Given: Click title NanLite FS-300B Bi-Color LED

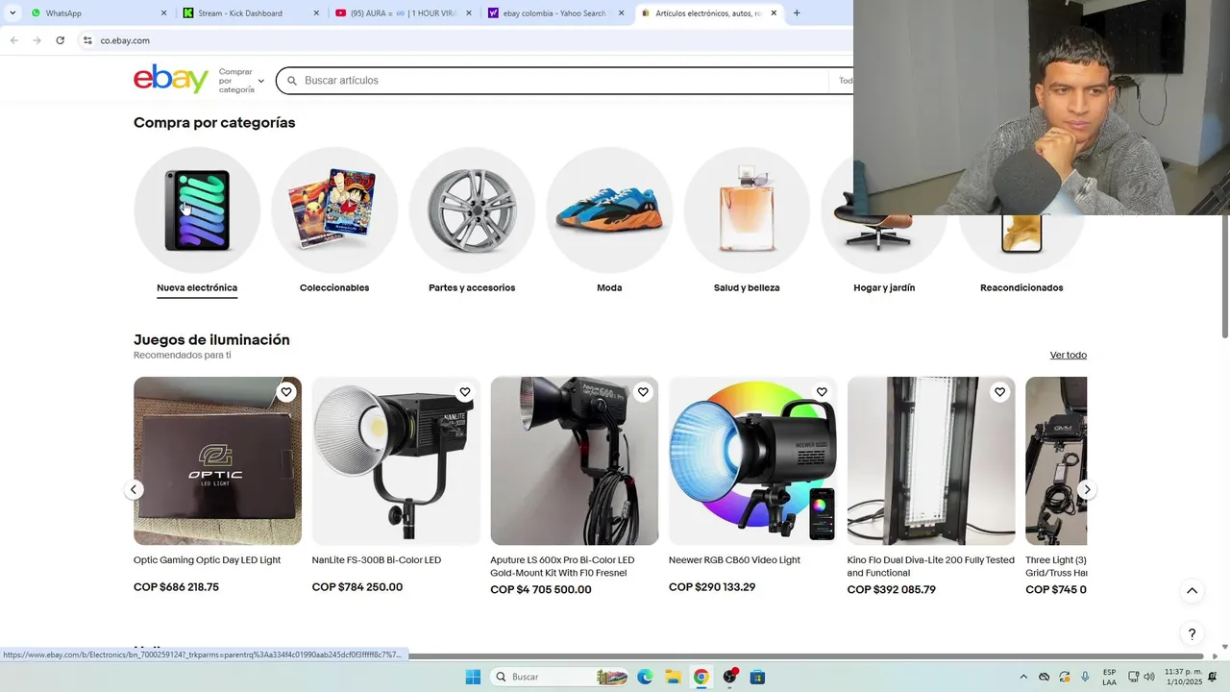Looking at the screenshot, I should tap(377, 560).
